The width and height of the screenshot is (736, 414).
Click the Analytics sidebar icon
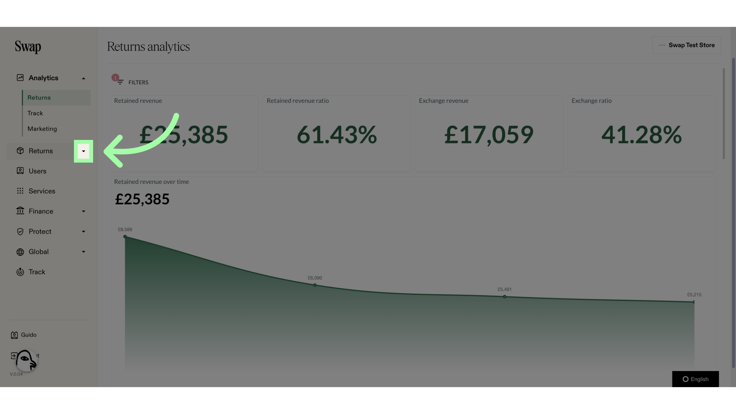[x=20, y=78]
